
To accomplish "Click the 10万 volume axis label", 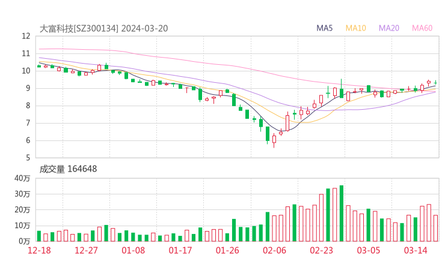I will click(x=22, y=226).
